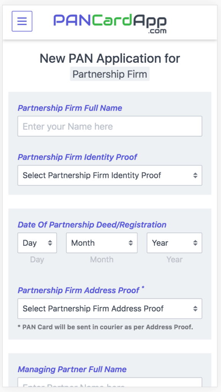Click the Partnership Firm label badge
Viewport: 221px width, 392px height.
[x=110, y=74]
